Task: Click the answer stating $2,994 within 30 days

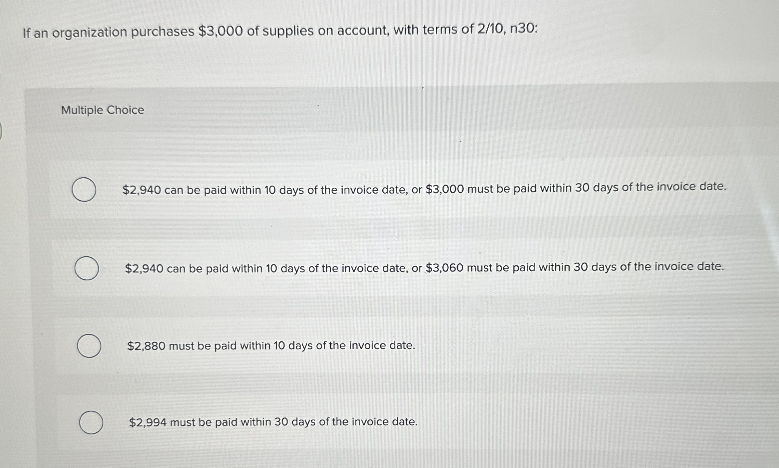Action: [273, 422]
